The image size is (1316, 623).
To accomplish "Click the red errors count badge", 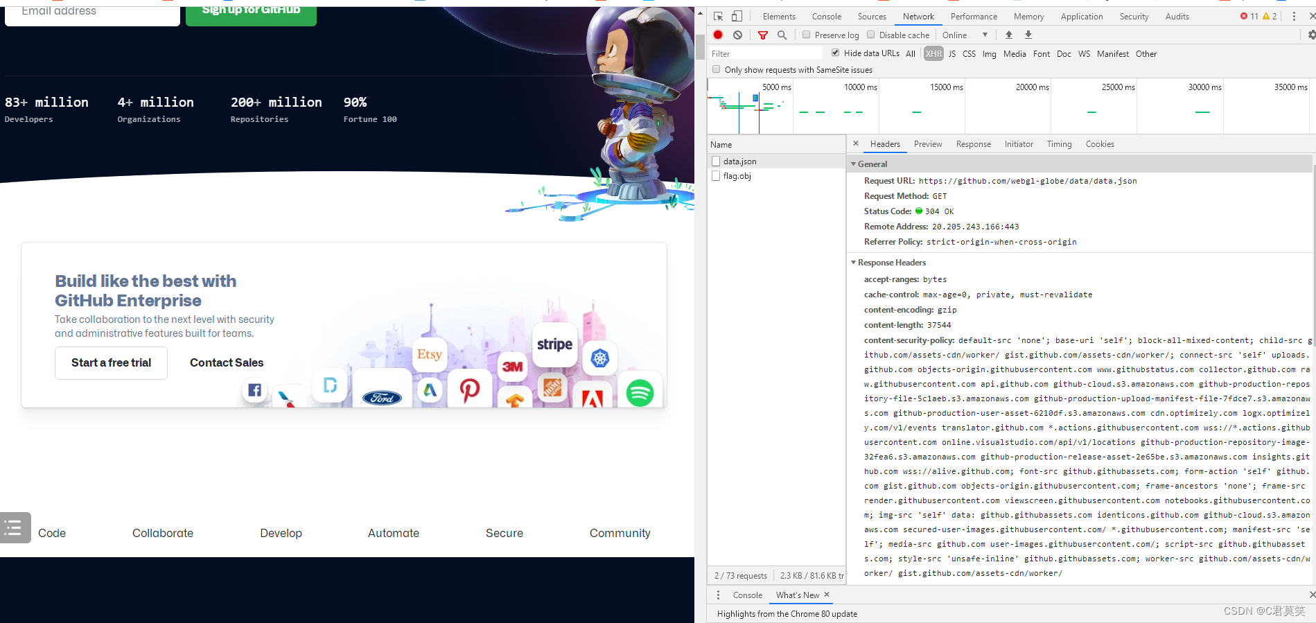I will pyautogui.click(x=1249, y=16).
